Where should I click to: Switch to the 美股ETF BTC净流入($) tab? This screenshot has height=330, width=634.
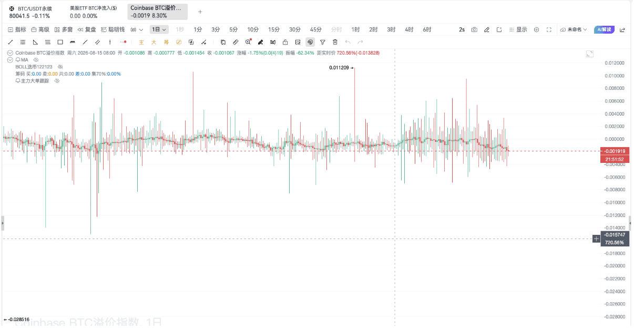[x=94, y=12]
